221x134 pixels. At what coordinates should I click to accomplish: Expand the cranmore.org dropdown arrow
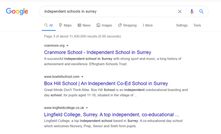coord(67,46)
